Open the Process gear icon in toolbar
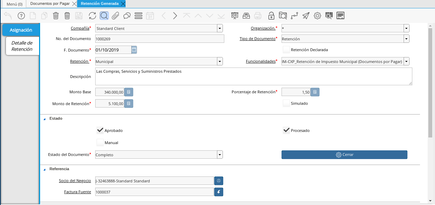The image size is (435, 205). pyautogui.click(x=317, y=16)
